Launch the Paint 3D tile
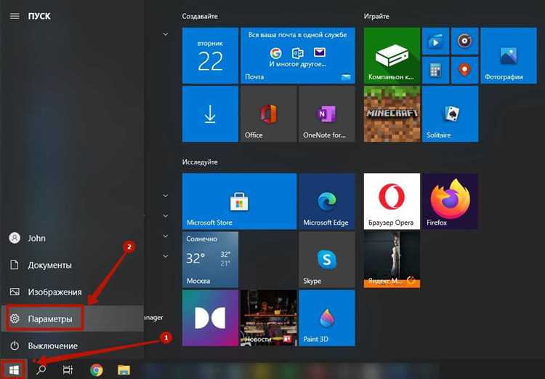The image size is (545, 379). click(327, 318)
